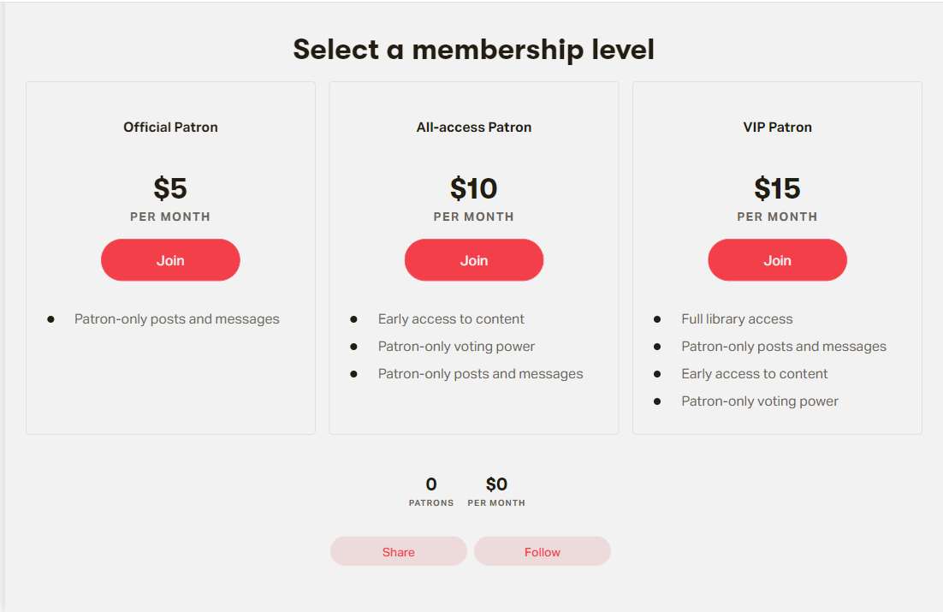943x612 pixels.
Task: Click the Share button
Action: click(399, 552)
